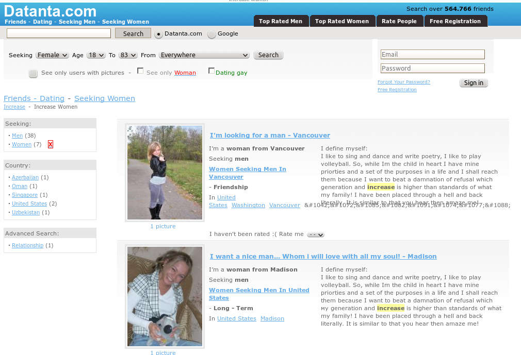The image size is (521, 355).
Task: Select the Google search radio button
Action: 211,34
